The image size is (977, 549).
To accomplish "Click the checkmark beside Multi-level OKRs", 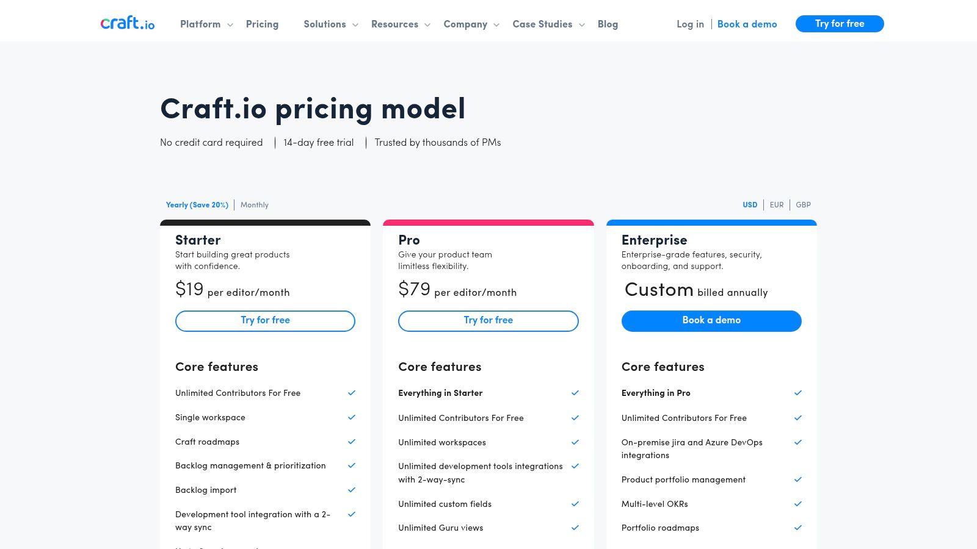I will click(797, 504).
